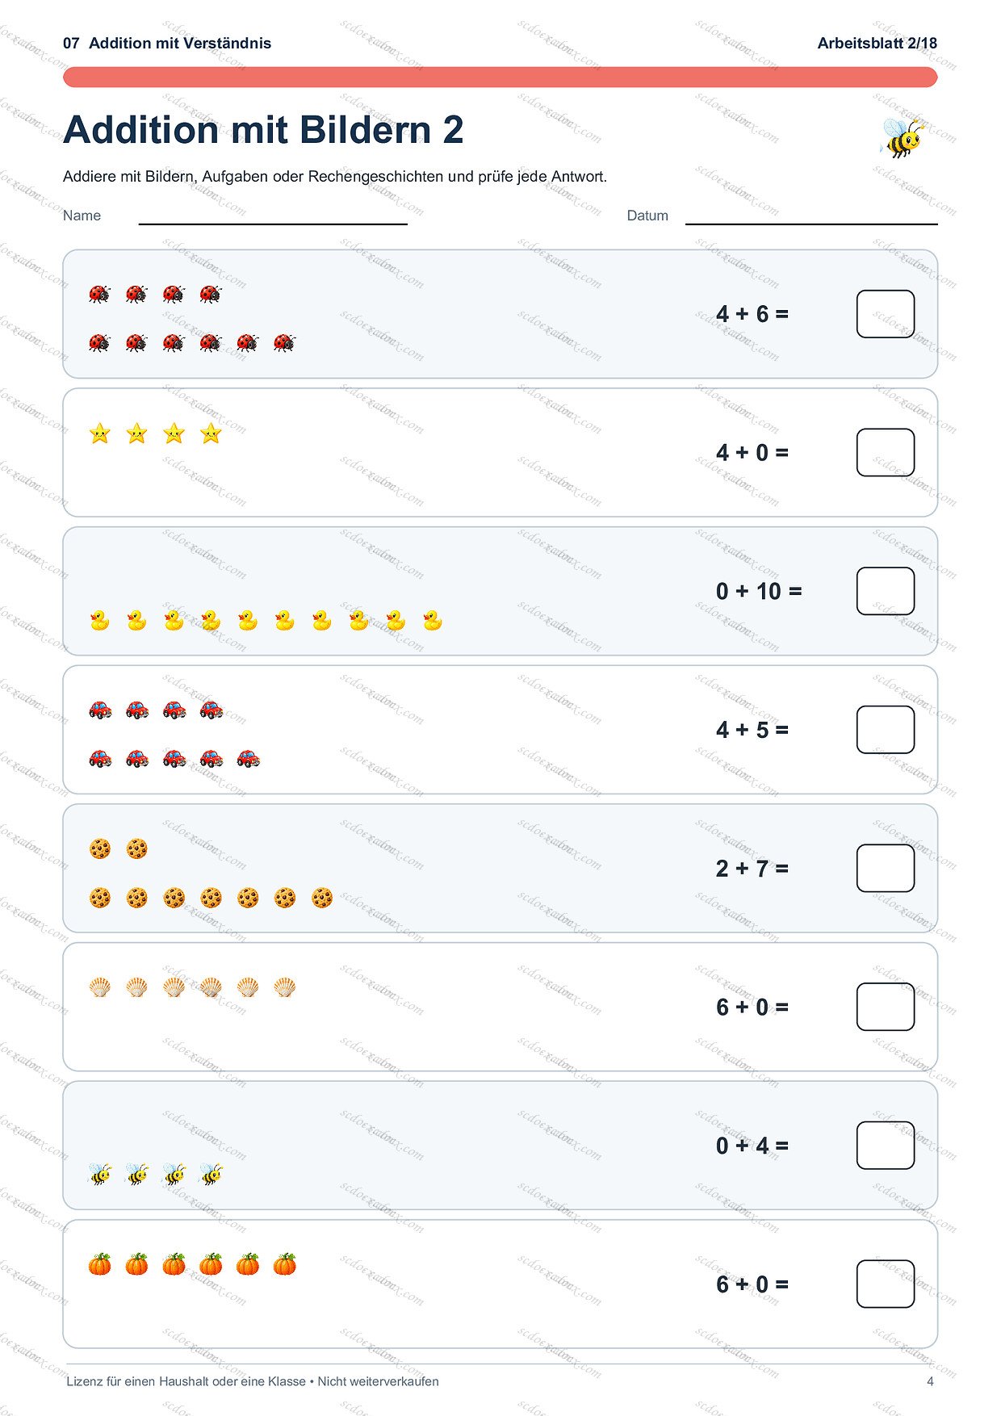1001x1416 pixels.
Task: Click the last yellow star
Action: 211,434
